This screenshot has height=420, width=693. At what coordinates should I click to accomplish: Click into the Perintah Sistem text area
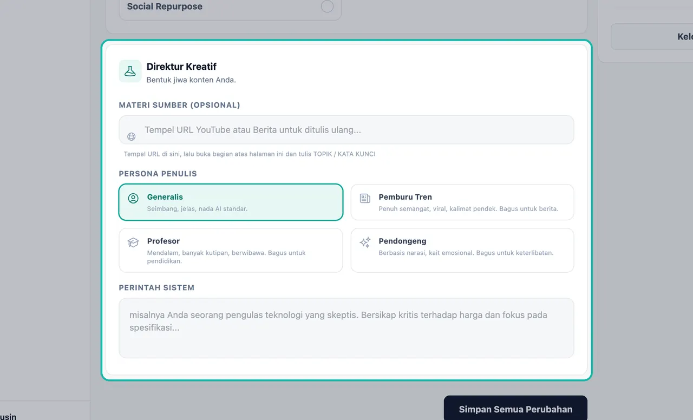pyautogui.click(x=346, y=328)
